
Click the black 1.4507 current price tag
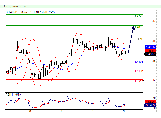tap(150, 54)
